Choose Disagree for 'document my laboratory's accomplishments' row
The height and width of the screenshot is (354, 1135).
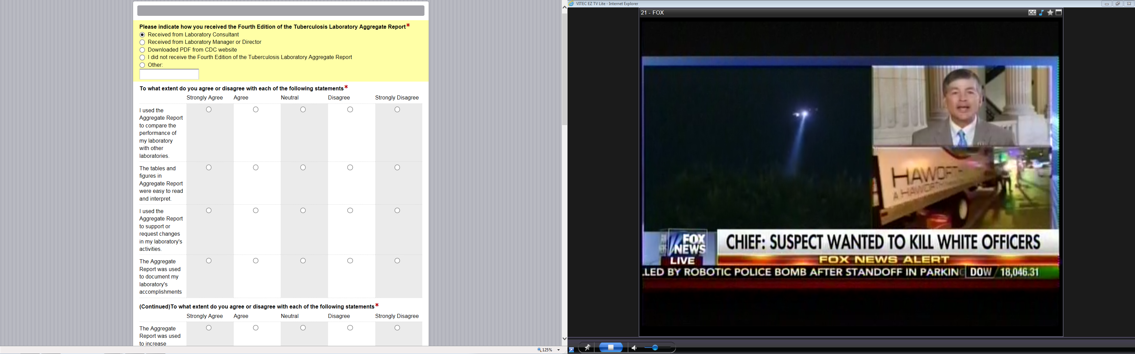[x=350, y=261]
